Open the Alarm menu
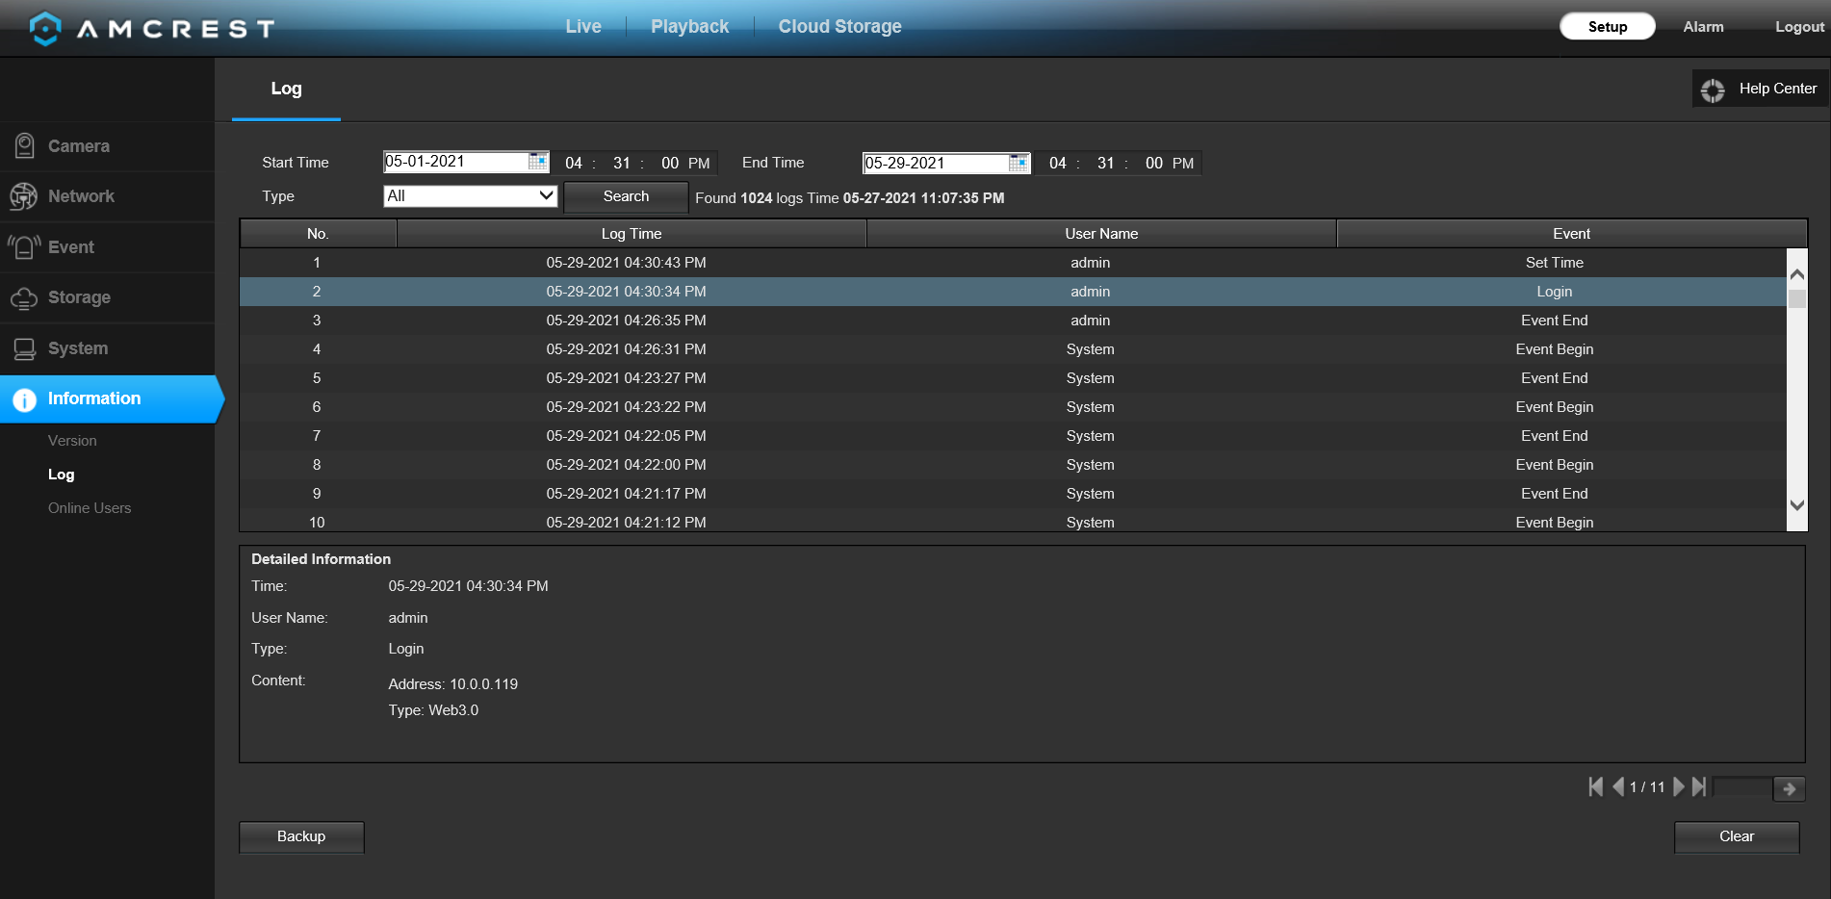The height and width of the screenshot is (899, 1831). [1703, 27]
